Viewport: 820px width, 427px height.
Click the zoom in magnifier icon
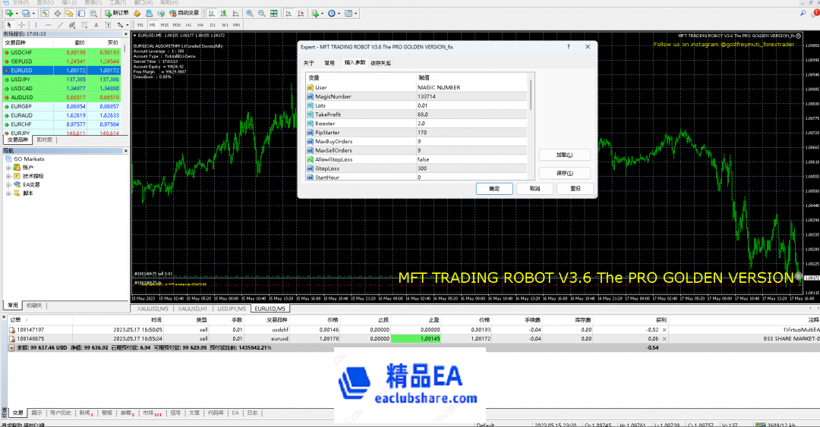(x=249, y=14)
